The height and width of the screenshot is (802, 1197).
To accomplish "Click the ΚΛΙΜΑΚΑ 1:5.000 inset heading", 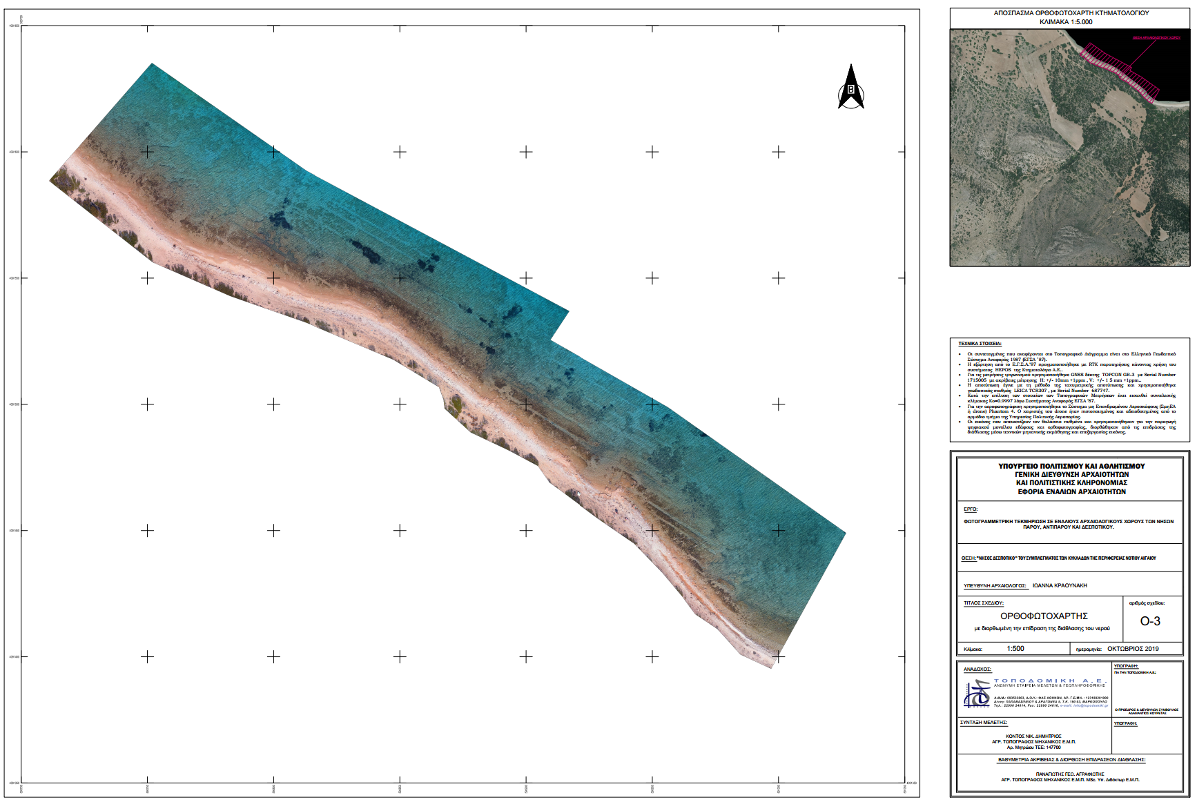I will [1066, 22].
